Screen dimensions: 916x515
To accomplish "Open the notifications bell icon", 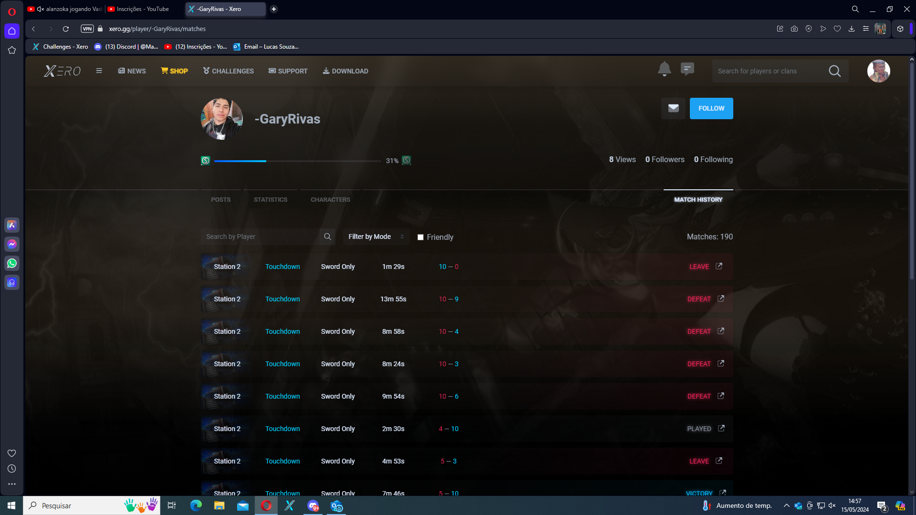I will pos(664,69).
